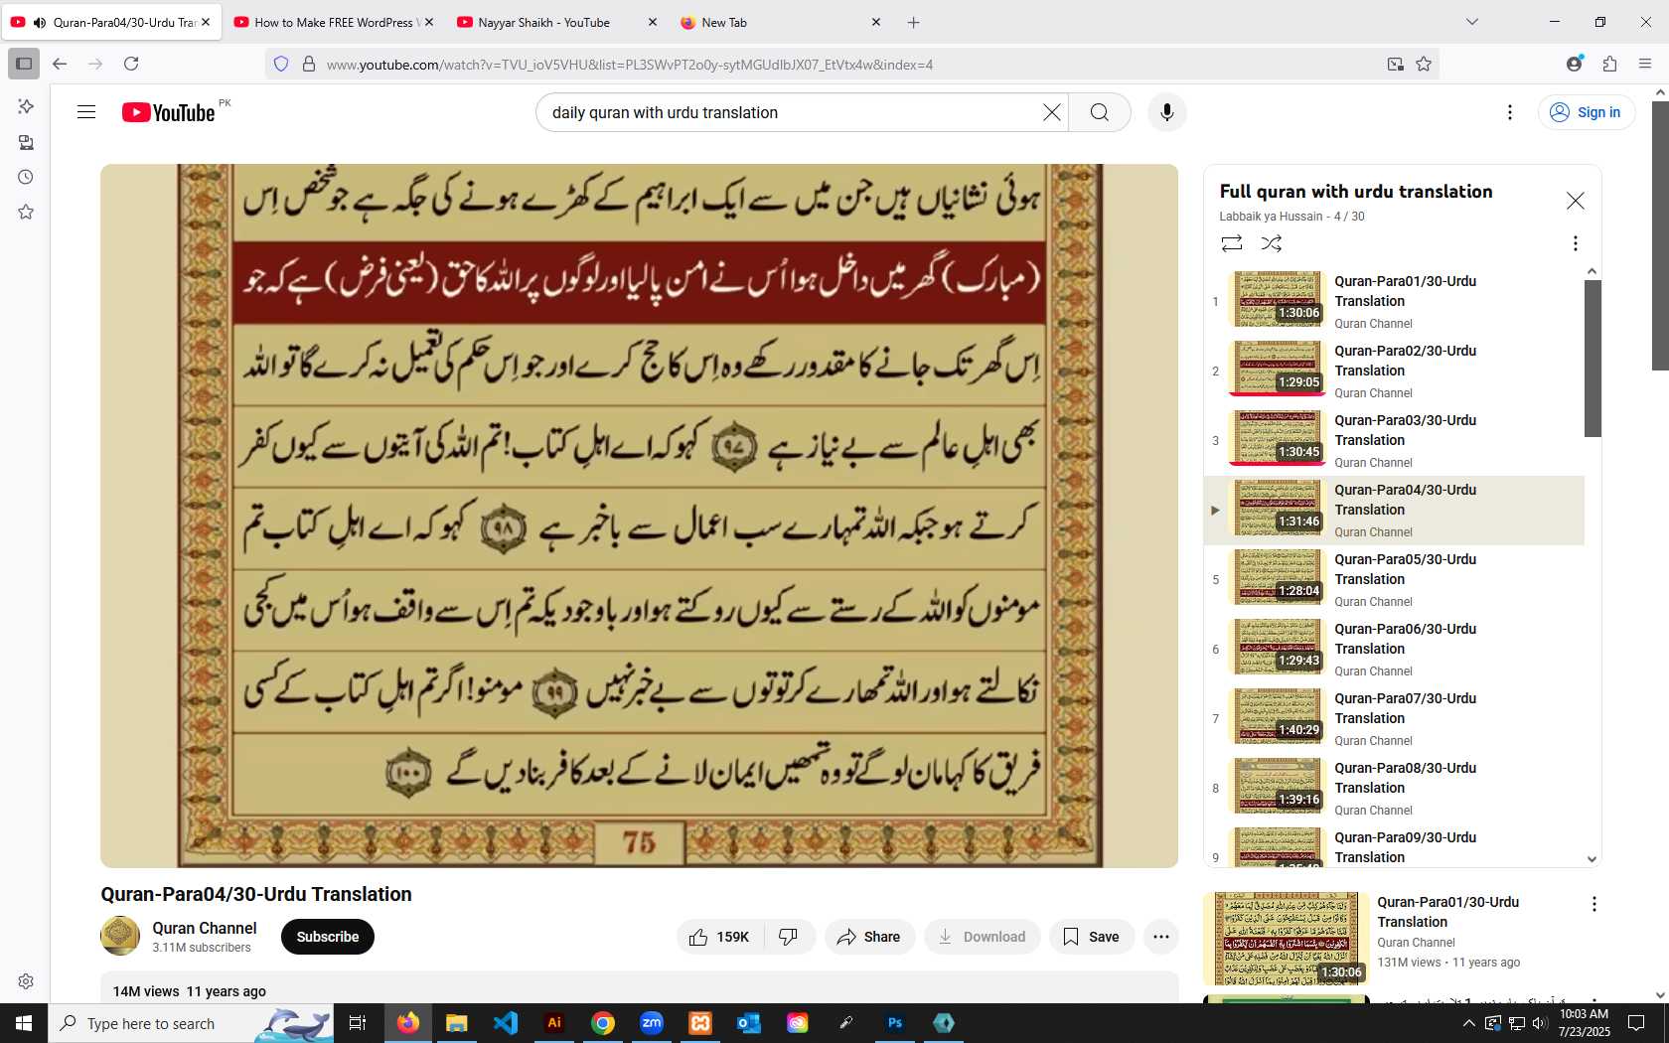Open options for recommended Quran-Para01/30 video

click(x=1593, y=904)
